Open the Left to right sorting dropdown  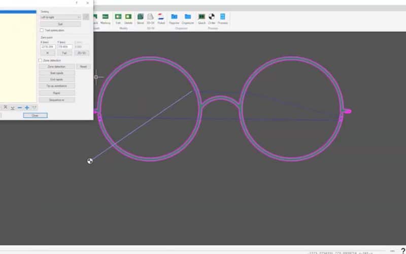coord(60,17)
